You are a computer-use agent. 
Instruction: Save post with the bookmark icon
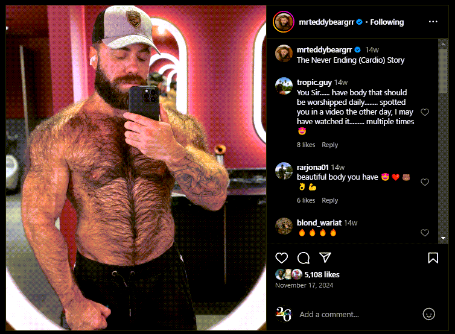click(433, 258)
